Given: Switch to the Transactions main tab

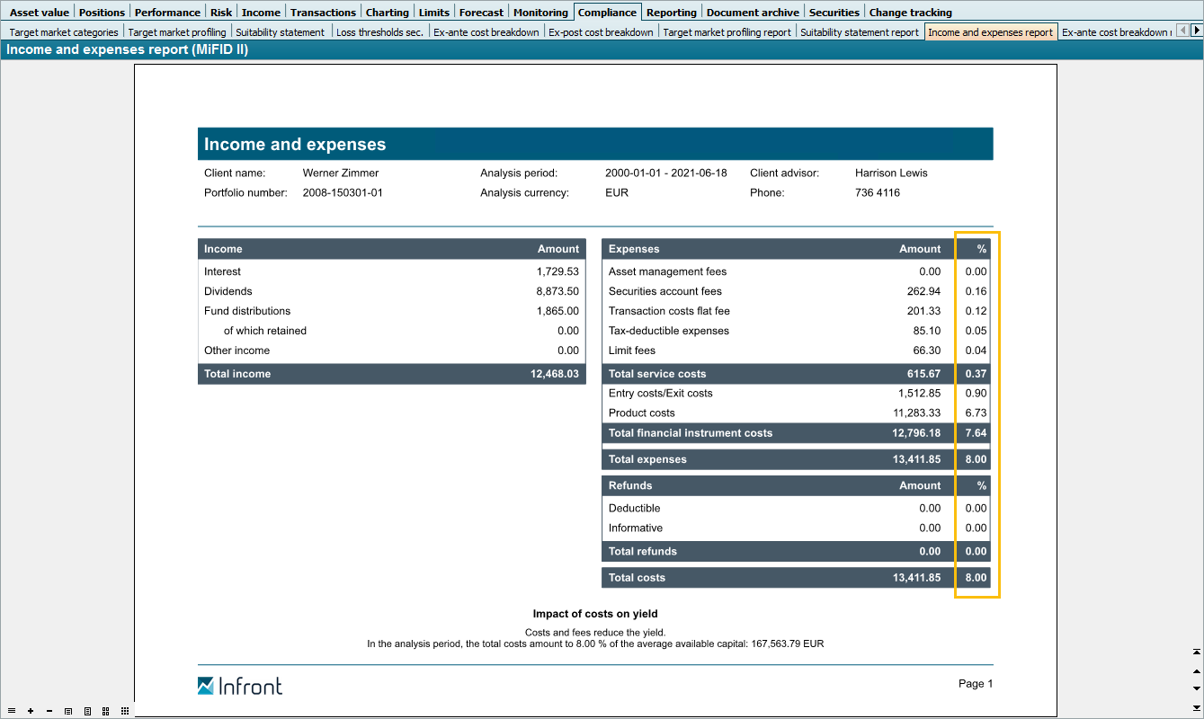Looking at the screenshot, I should pyautogui.click(x=323, y=13).
